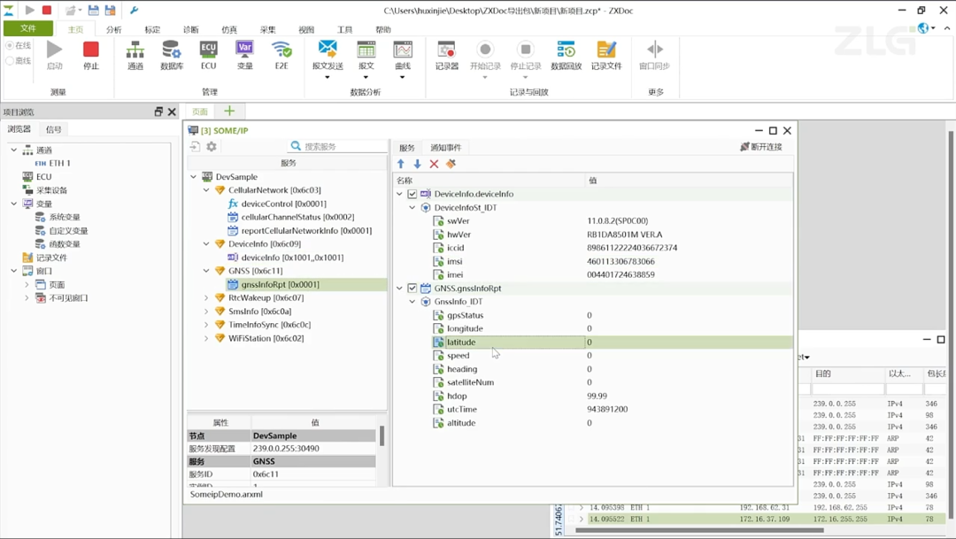Open the 记录器 recorder icon

point(447,50)
